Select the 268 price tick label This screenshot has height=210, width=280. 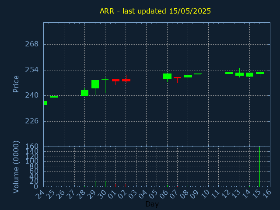tap(32, 44)
